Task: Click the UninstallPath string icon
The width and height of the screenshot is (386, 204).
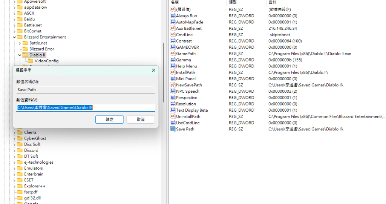Action: tap(173, 117)
